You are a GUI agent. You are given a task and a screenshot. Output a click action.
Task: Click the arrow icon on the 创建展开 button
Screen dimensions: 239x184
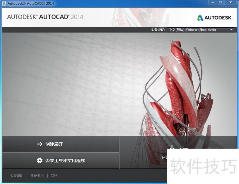coord(39,144)
